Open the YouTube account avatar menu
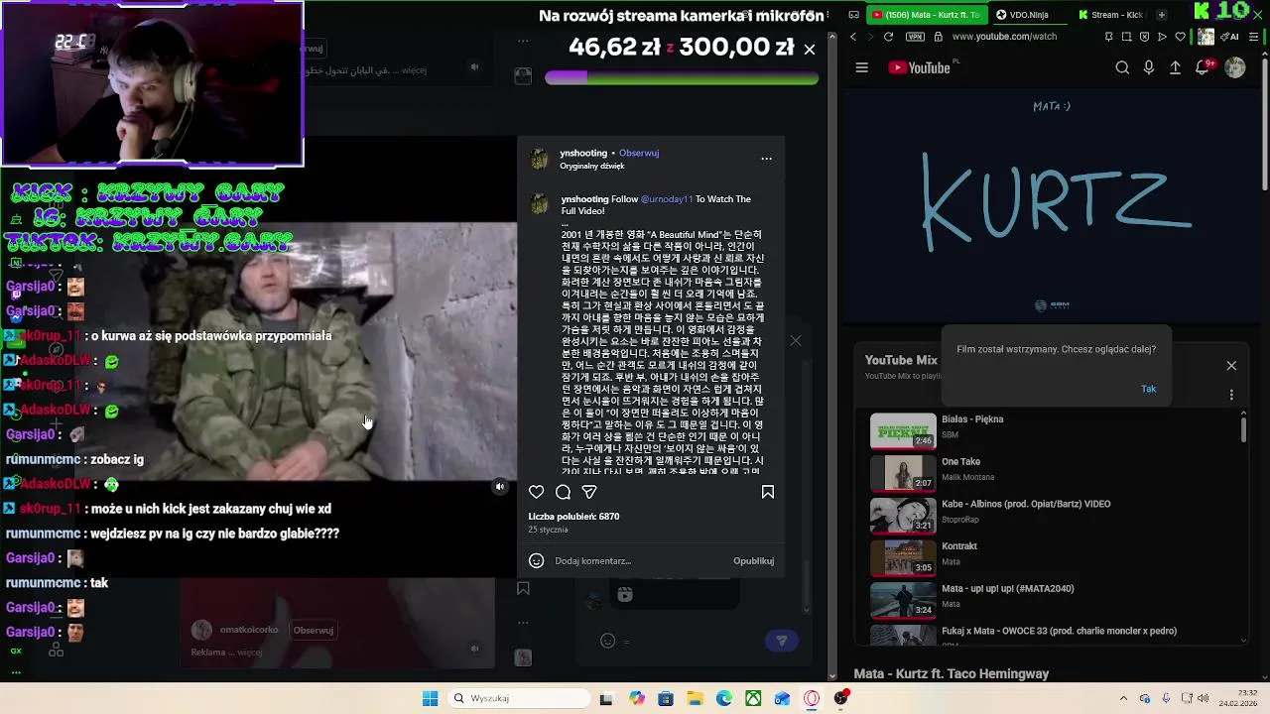The image size is (1270, 714). click(x=1235, y=67)
